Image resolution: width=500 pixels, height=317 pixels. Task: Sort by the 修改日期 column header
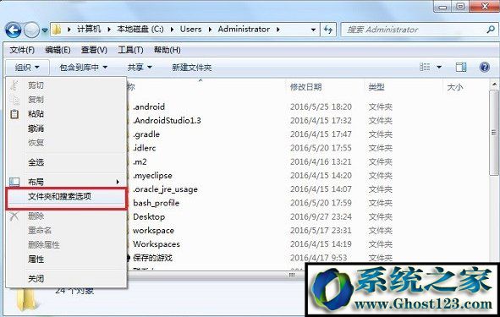[305, 87]
